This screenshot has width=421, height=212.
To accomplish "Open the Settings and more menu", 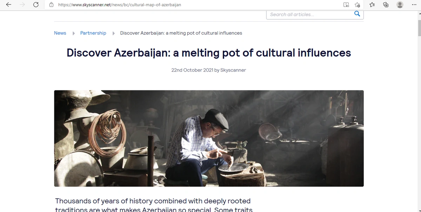I will [414, 5].
